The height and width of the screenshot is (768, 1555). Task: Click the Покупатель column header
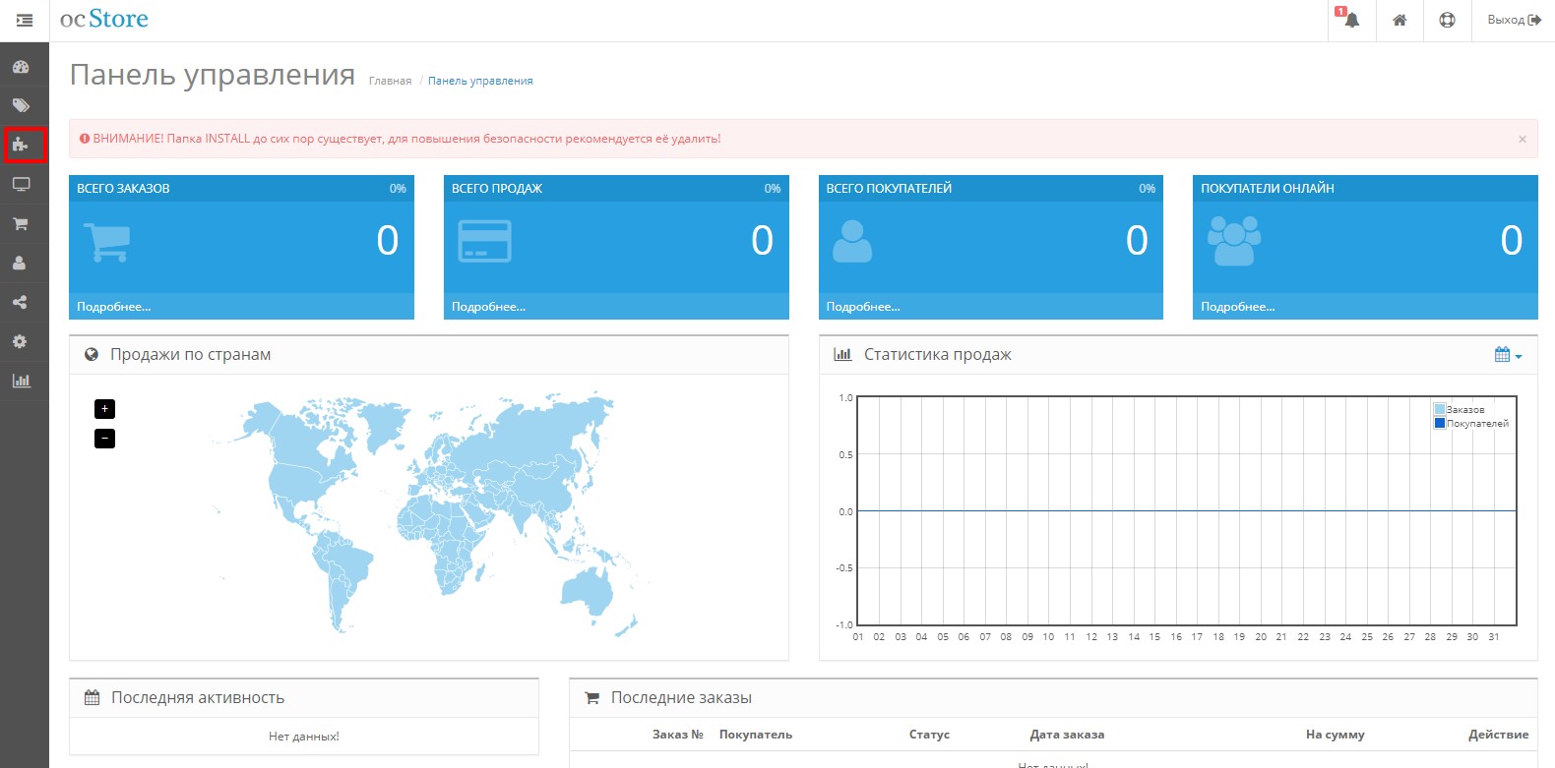(x=756, y=735)
